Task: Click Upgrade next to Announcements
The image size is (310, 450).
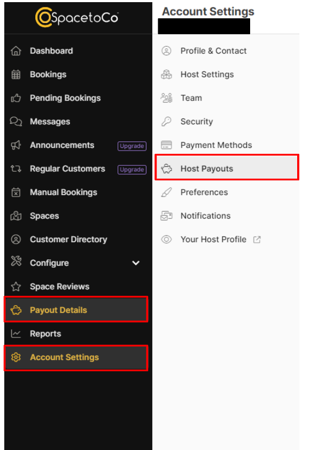Action: coord(131,145)
